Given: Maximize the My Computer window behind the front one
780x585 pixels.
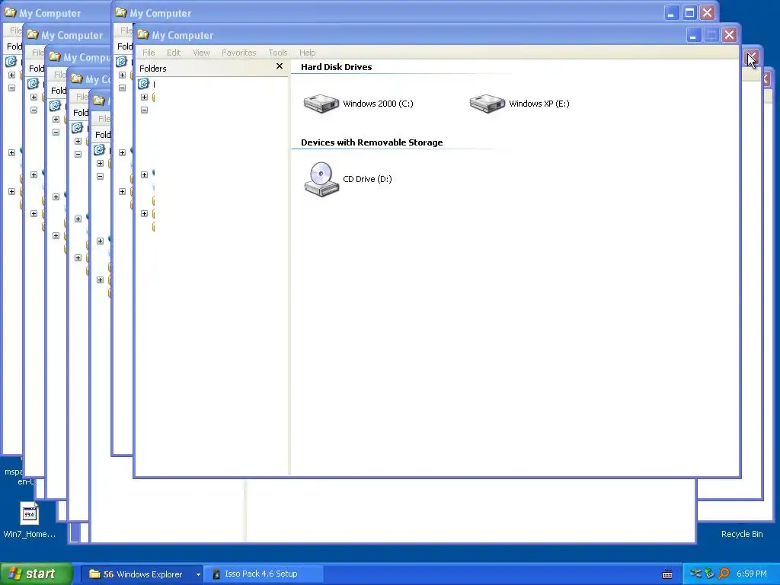Looking at the screenshot, I should click(689, 13).
